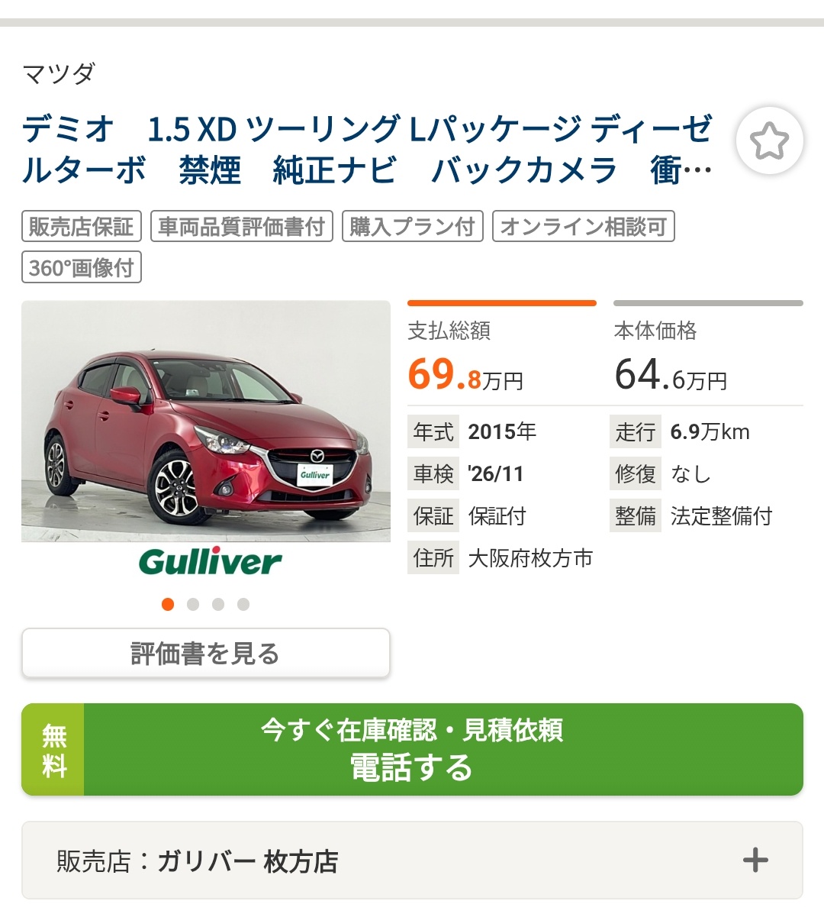Open the red Demio car photo
824x914 pixels.
click(205, 421)
